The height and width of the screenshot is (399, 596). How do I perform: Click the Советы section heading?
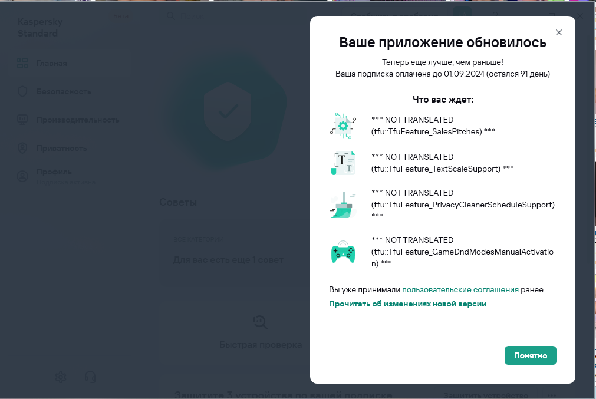pyautogui.click(x=178, y=202)
